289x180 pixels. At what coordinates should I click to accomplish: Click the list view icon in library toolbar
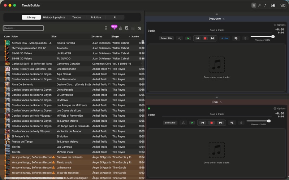point(133,28)
